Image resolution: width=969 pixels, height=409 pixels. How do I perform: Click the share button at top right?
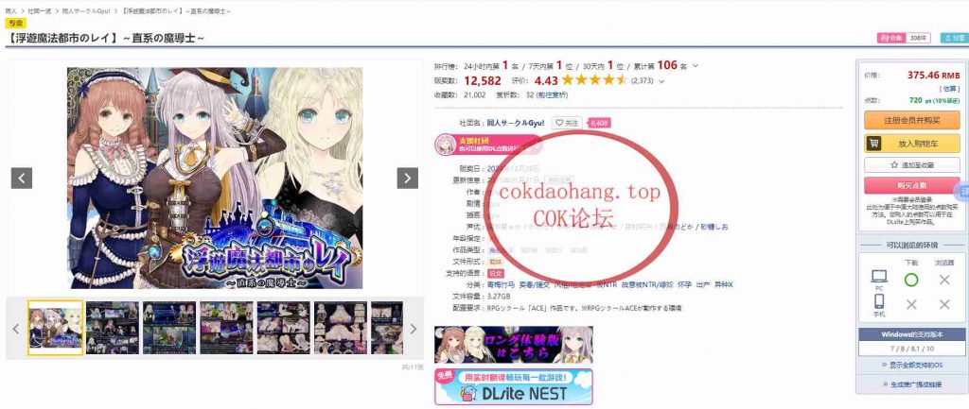coord(954,38)
